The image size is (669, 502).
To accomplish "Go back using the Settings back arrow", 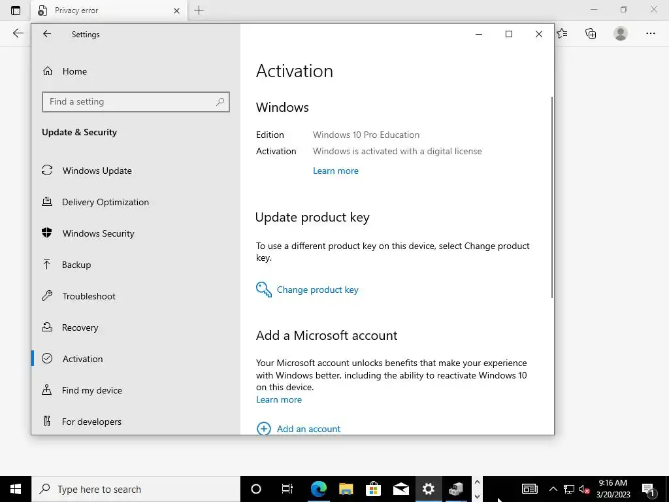I will [47, 34].
